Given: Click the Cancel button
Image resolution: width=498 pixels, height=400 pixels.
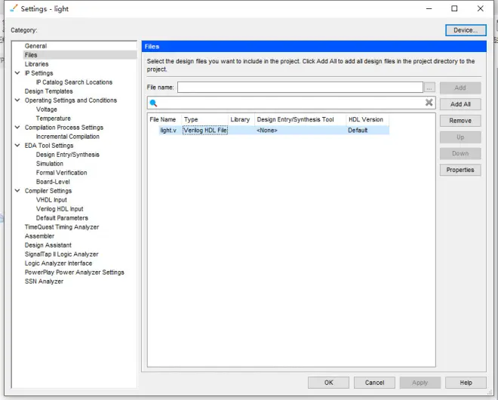Looking at the screenshot, I should click(374, 383).
